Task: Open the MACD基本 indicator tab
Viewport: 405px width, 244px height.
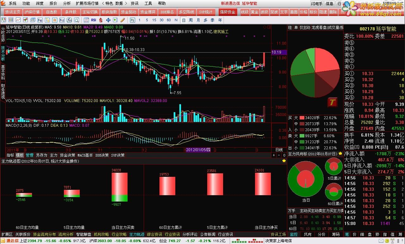Action: point(85,155)
